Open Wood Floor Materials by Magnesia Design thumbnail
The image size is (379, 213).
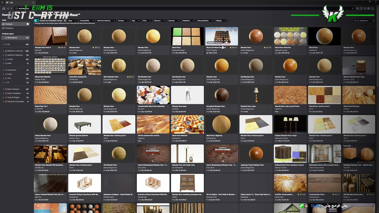pos(290,36)
